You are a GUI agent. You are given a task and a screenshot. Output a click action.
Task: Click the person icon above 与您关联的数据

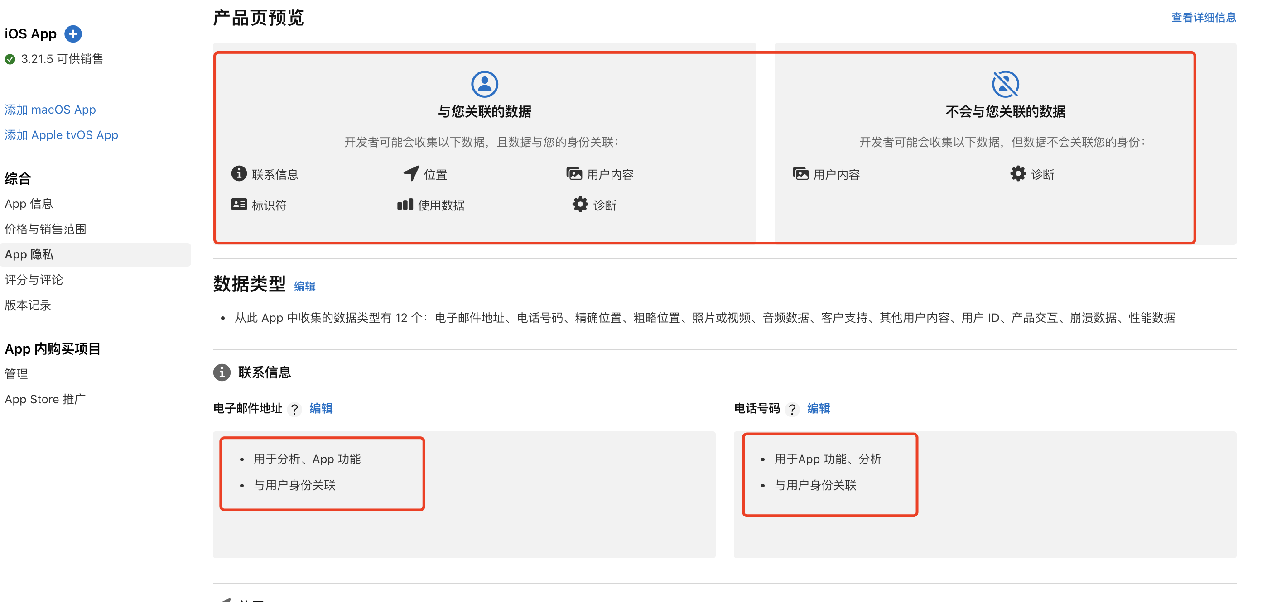[x=484, y=84]
